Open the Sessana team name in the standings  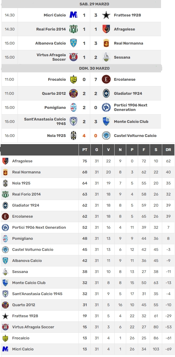(x=20, y=271)
